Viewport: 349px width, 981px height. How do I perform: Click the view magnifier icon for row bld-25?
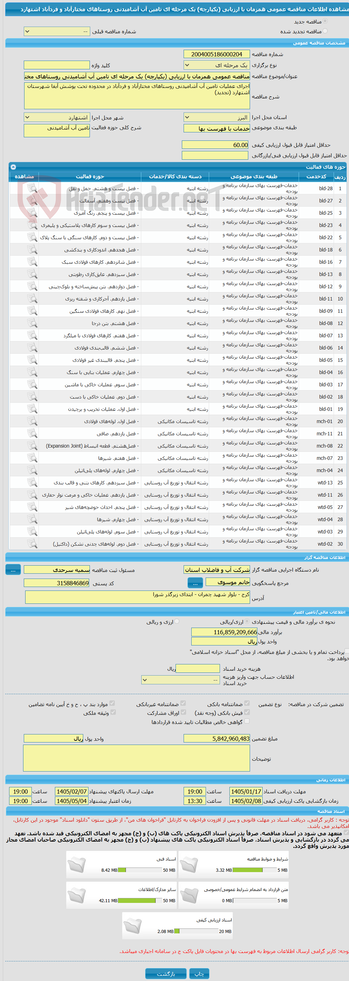32,213
